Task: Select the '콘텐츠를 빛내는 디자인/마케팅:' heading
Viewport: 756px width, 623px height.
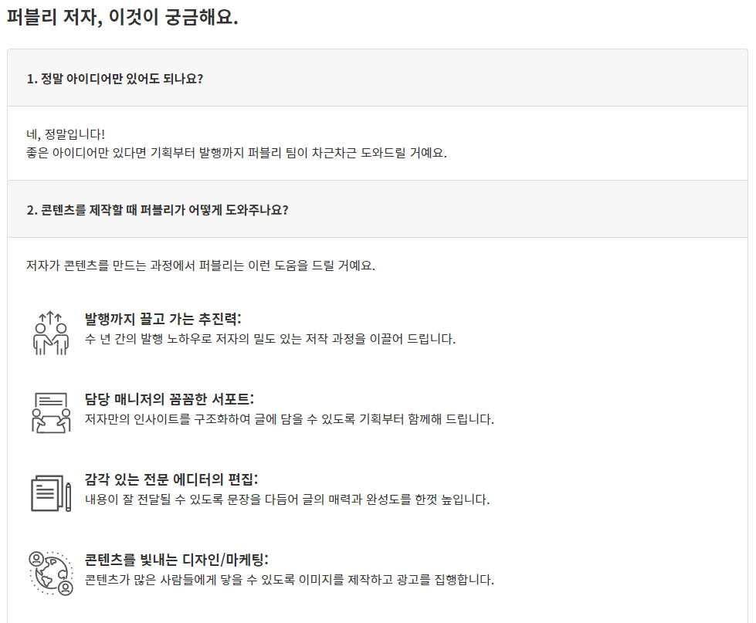Action: click(177, 560)
